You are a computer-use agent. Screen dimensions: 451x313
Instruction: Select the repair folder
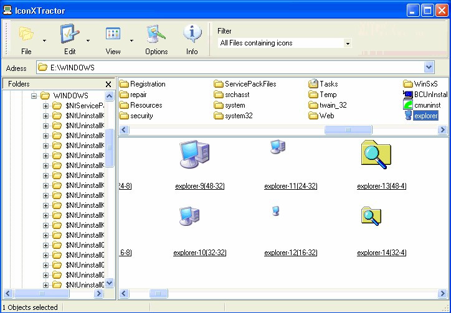(133, 95)
